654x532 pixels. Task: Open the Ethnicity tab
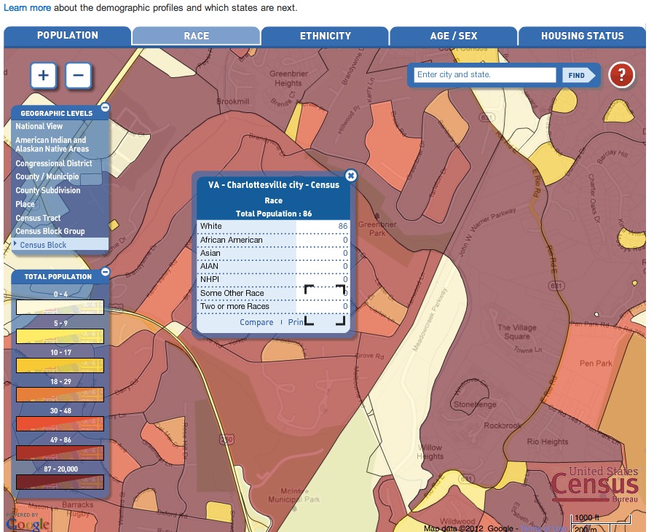[x=325, y=36]
